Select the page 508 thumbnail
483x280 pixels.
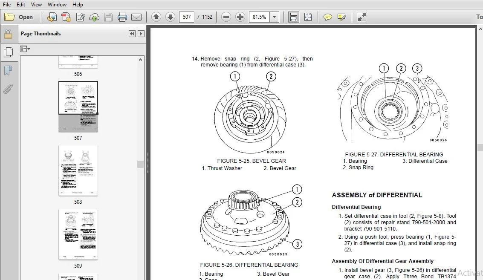click(x=78, y=170)
